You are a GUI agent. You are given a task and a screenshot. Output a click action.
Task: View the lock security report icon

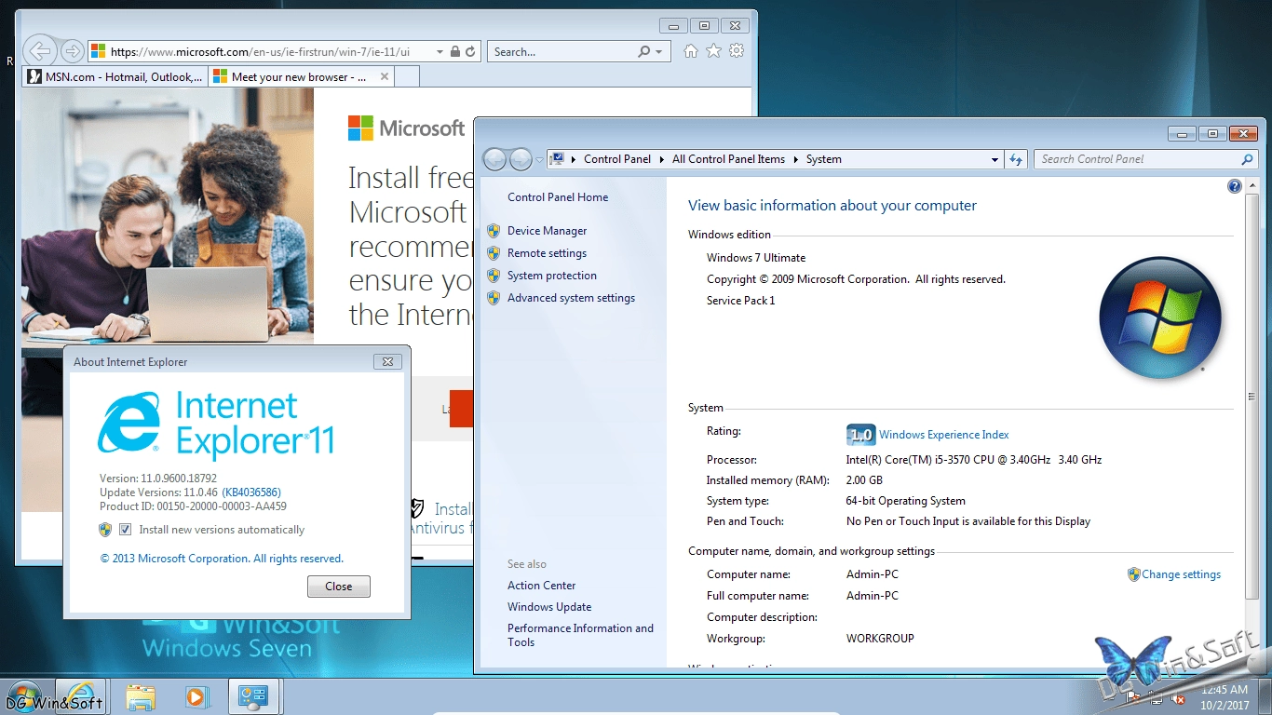click(454, 52)
